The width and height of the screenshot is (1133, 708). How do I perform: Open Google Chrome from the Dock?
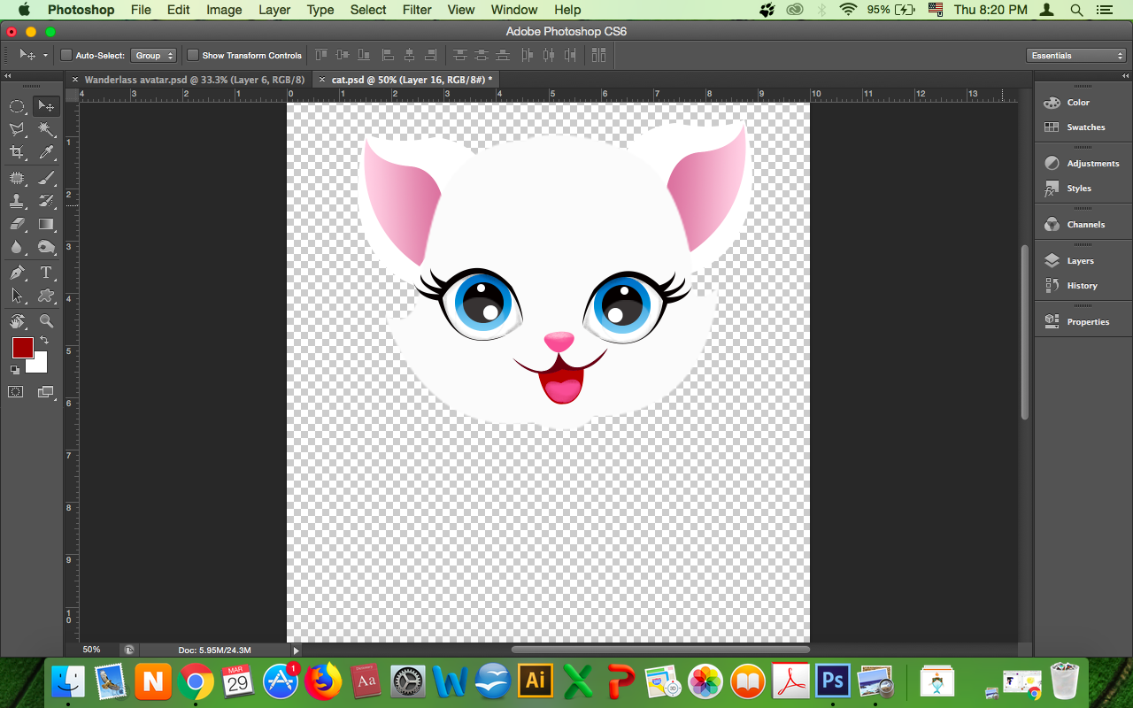(196, 681)
